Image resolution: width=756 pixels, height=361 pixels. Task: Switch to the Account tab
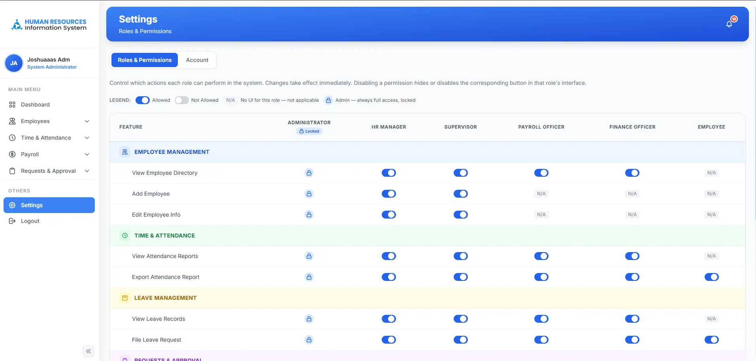[x=197, y=60]
